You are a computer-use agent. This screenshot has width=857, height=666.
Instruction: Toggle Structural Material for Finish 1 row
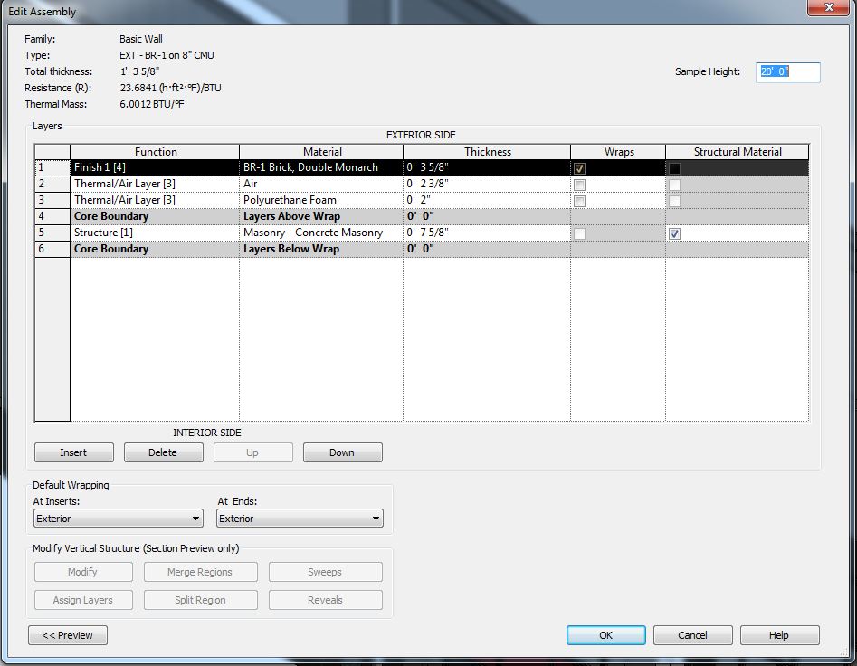[x=674, y=168]
